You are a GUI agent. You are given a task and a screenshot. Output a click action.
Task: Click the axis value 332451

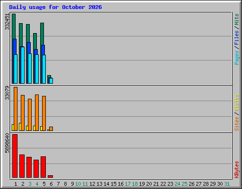click(x=7, y=22)
